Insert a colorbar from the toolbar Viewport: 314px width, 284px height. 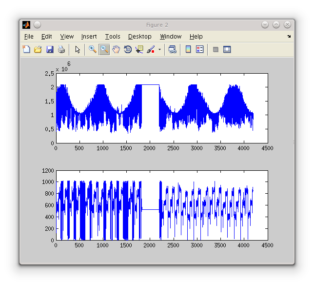[x=188, y=49]
